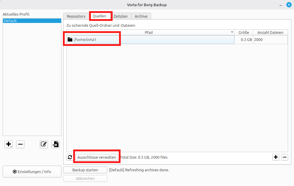The height and width of the screenshot is (186, 294).
Task: Click the folder icon beside /home/oma1
Action: coord(70,40)
